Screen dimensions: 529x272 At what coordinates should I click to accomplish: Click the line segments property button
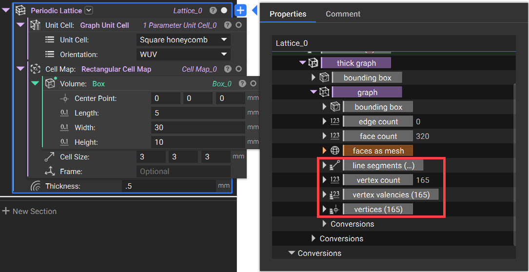tap(383, 165)
